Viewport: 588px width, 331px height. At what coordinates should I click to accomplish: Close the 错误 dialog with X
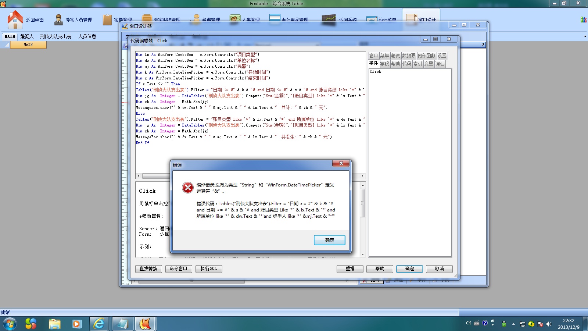[x=341, y=163]
